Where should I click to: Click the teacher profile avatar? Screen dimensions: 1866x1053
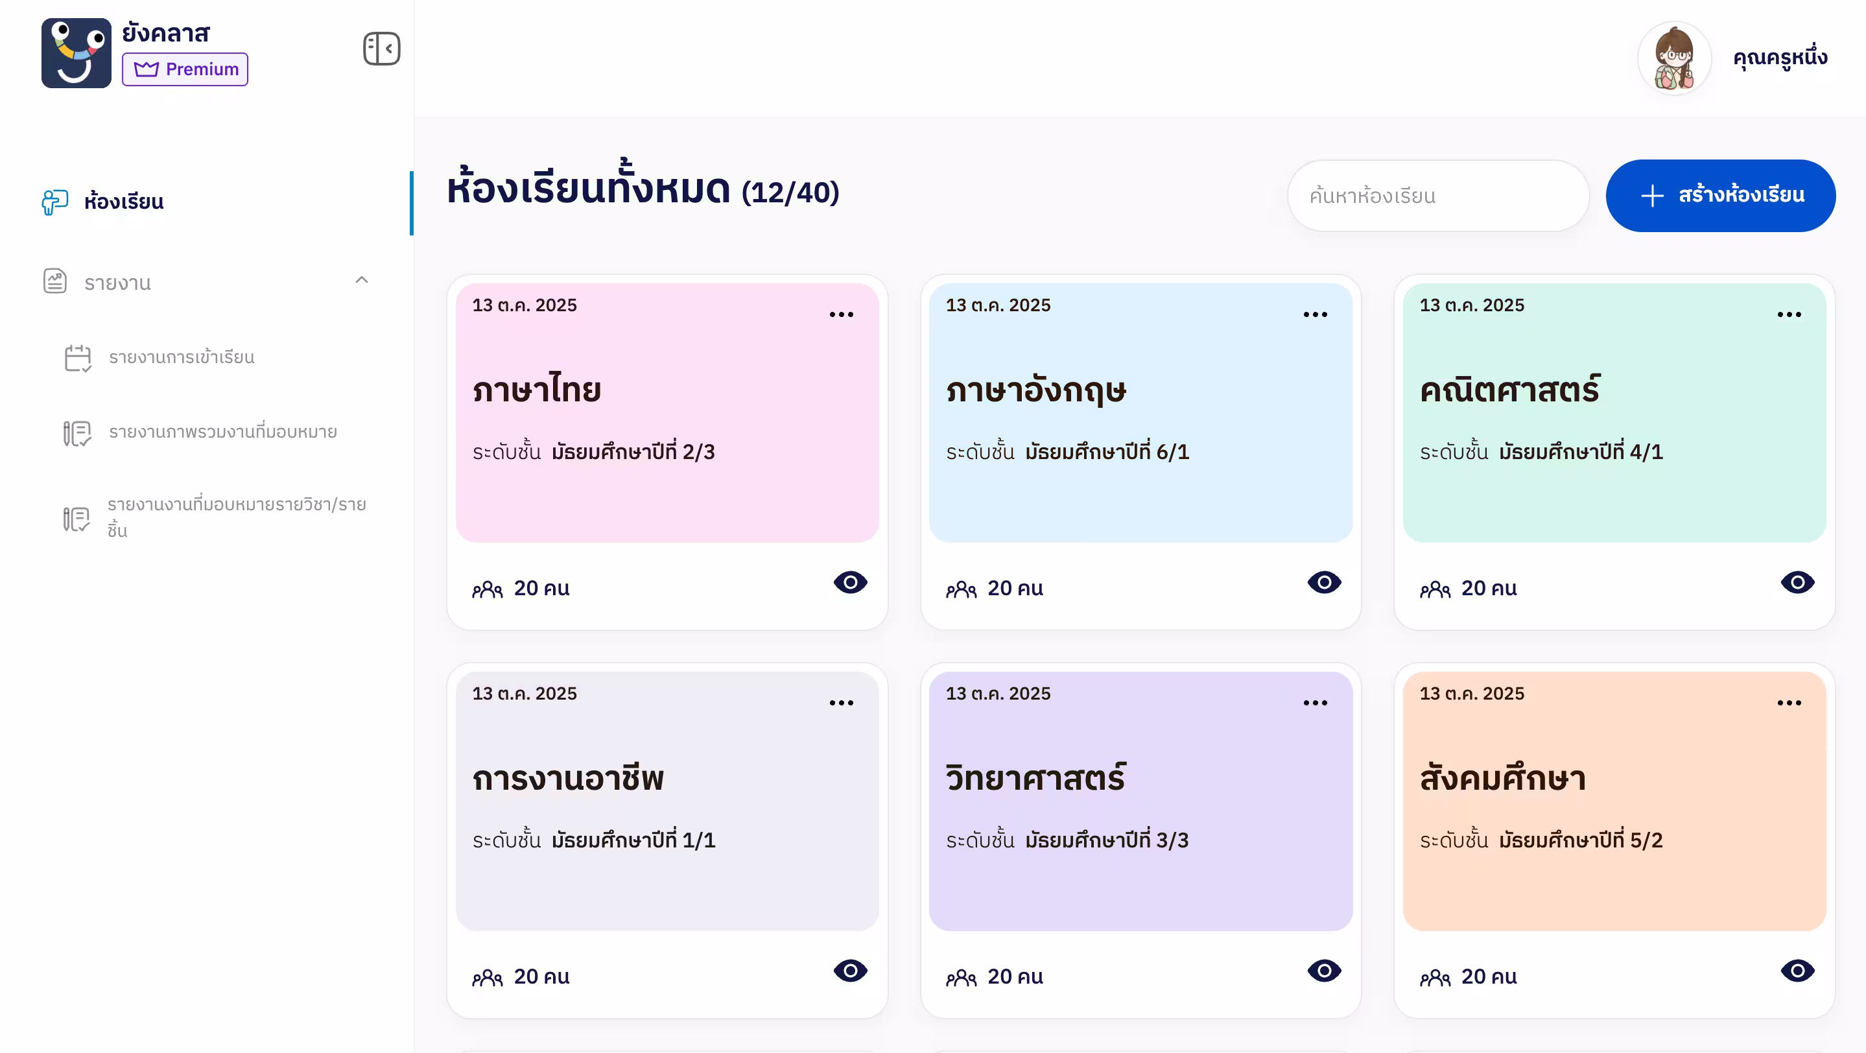tap(1674, 58)
